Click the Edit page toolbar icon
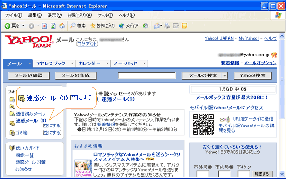The image size is (286, 179). 176,26
